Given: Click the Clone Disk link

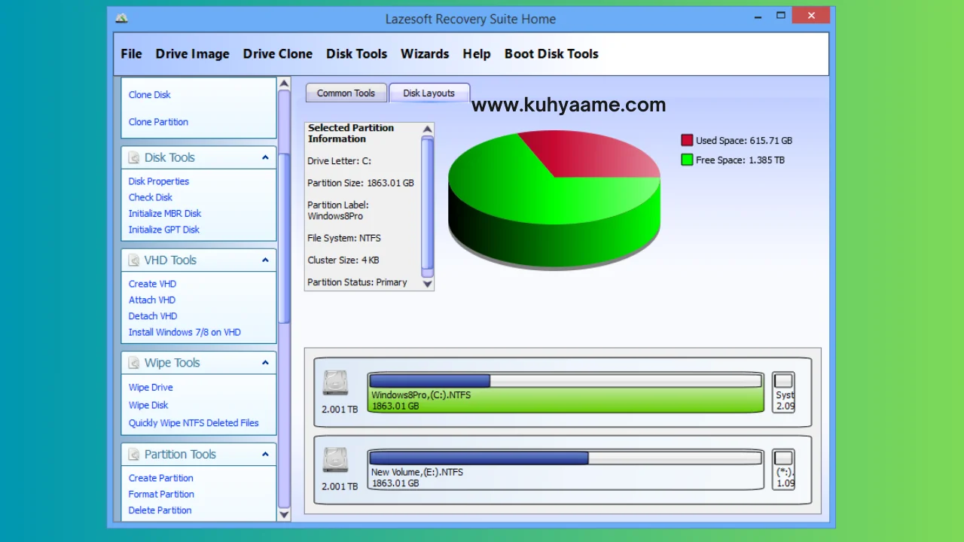Looking at the screenshot, I should click(149, 95).
